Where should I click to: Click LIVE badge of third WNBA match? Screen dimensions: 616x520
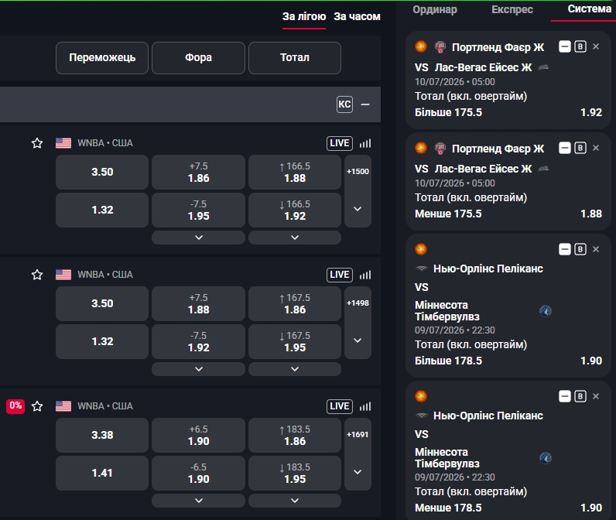coord(340,406)
